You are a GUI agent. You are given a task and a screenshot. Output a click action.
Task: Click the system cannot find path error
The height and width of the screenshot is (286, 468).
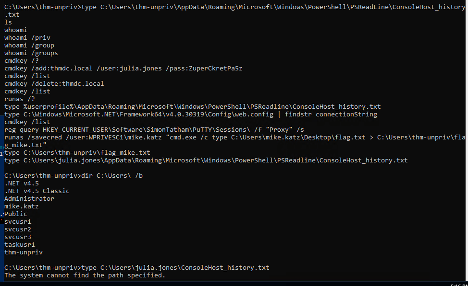point(85,275)
